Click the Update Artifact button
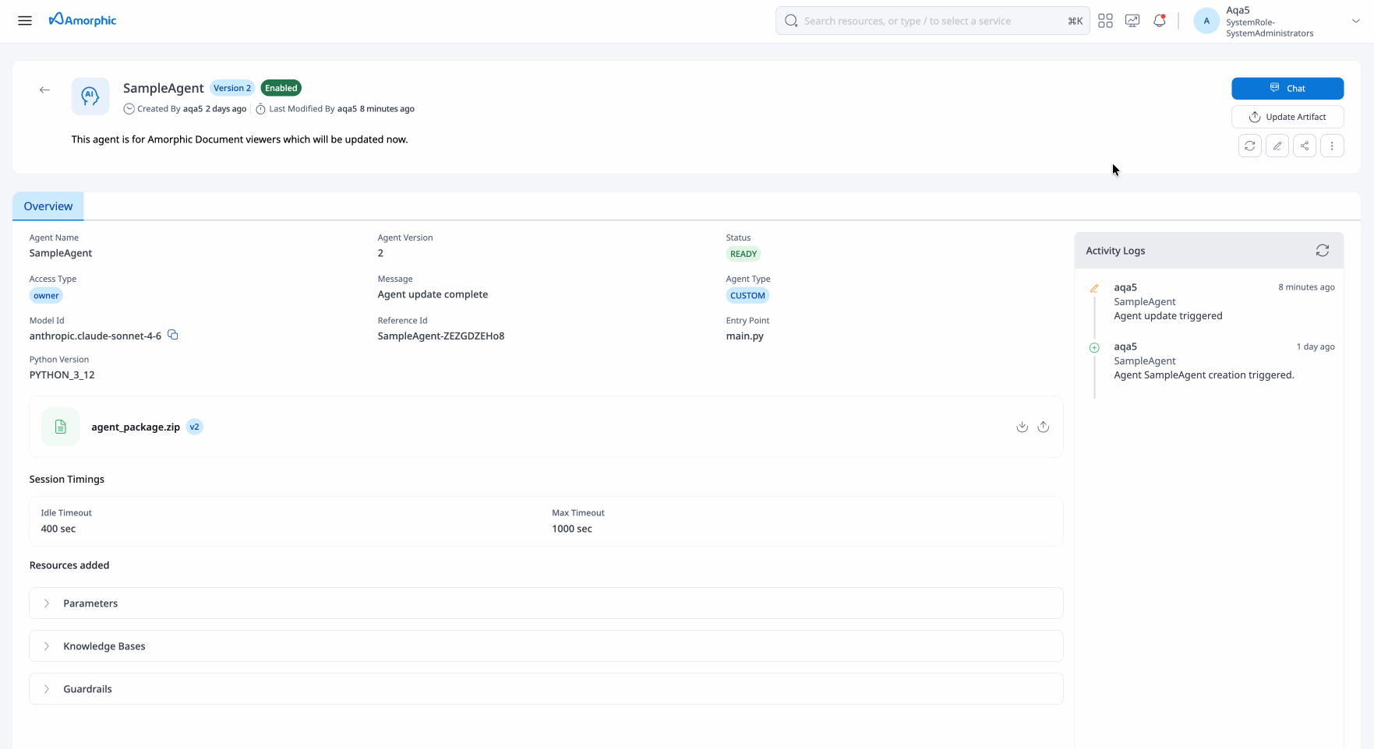The height and width of the screenshot is (749, 1374). click(x=1287, y=117)
